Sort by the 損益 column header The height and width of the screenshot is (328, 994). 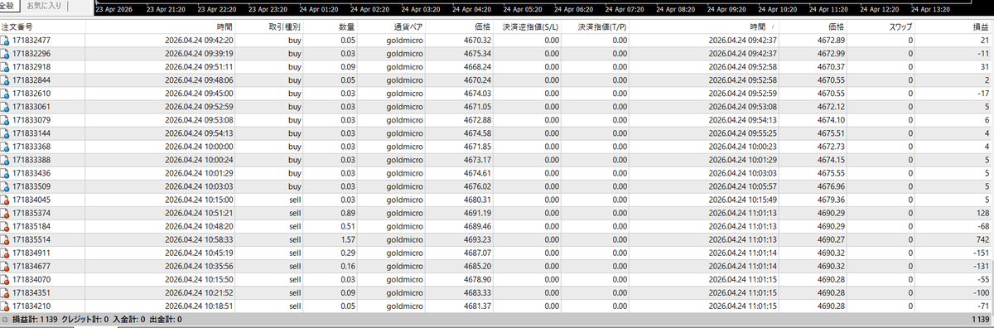[980, 27]
